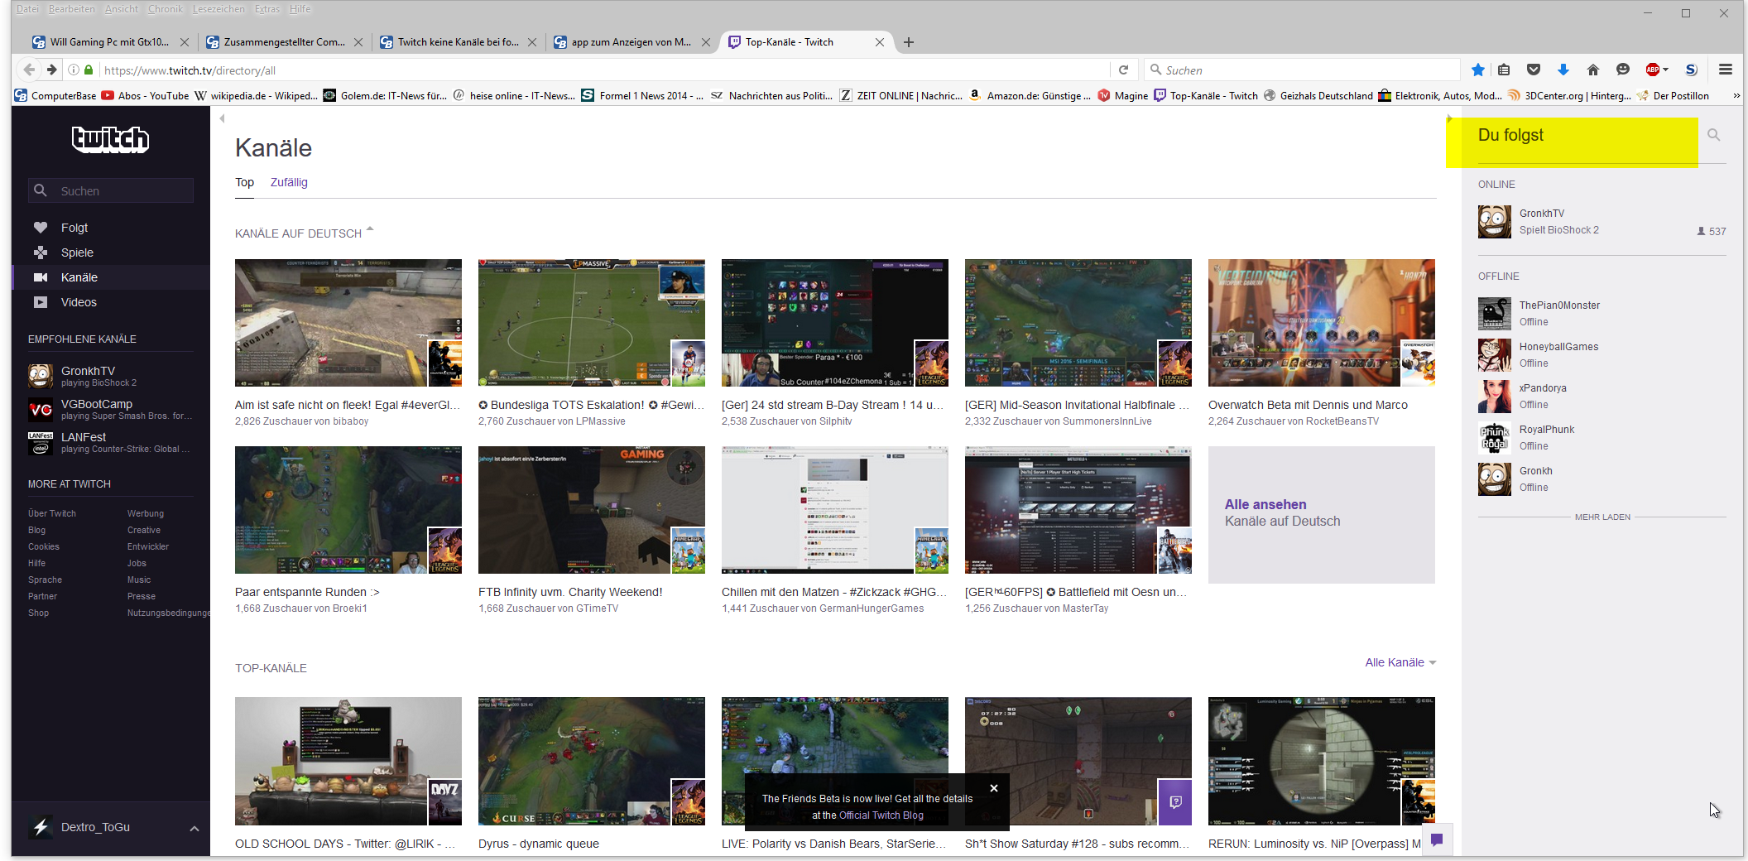The width and height of the screenshot is (1748, 861).
Task: Click the padlock icon in the address bar
Action: click(x=89, y=70)
